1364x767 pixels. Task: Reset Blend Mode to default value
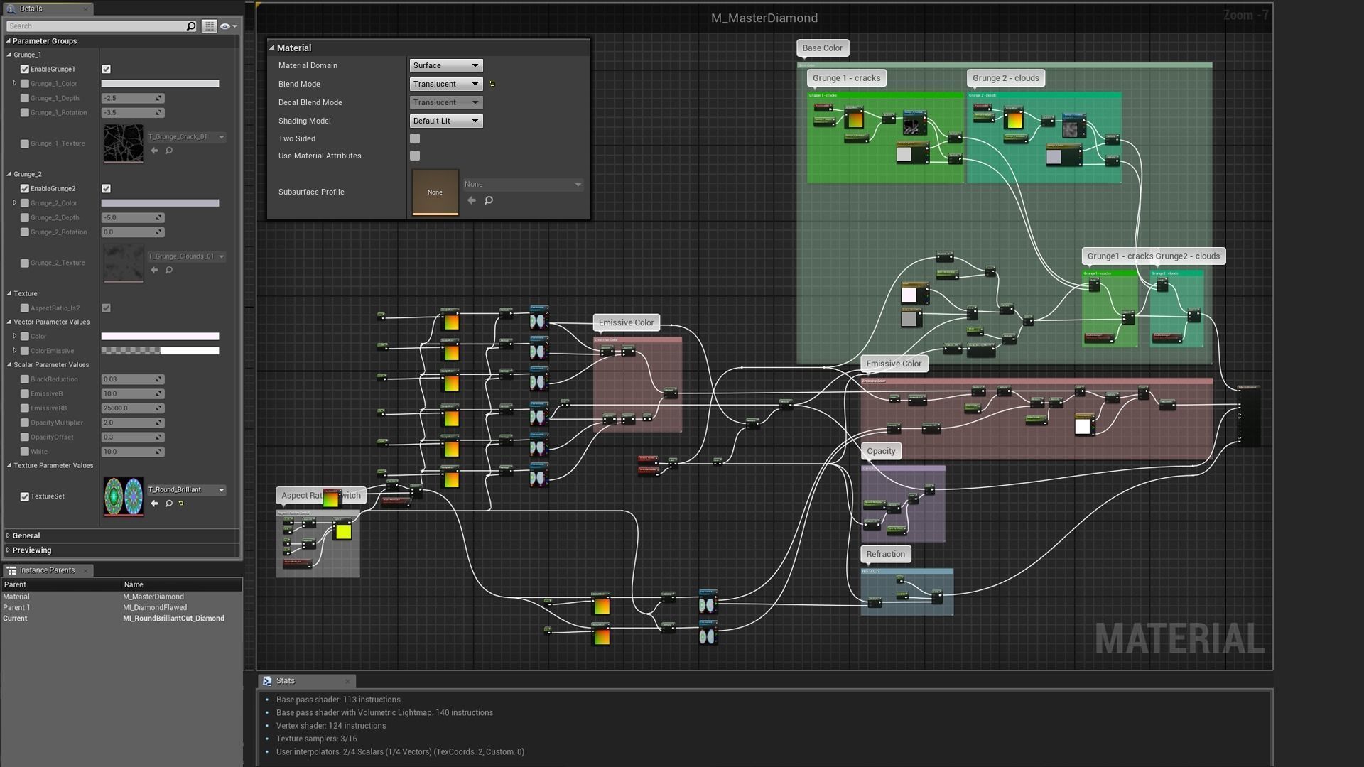492,84
